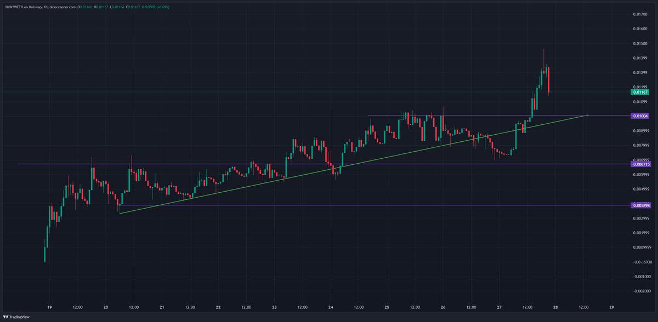
Task: Click the date label 24 on time axis
Action: click(331, 307)
